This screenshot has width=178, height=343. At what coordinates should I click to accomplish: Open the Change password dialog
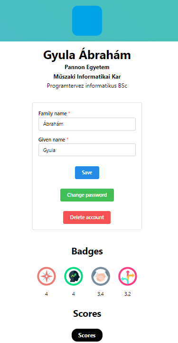click(87, 195)
